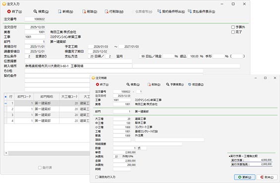The height and width of the screenshot is (183, 280).
Task: Click the 消費税 code field 22
Action: click(115, 157)
